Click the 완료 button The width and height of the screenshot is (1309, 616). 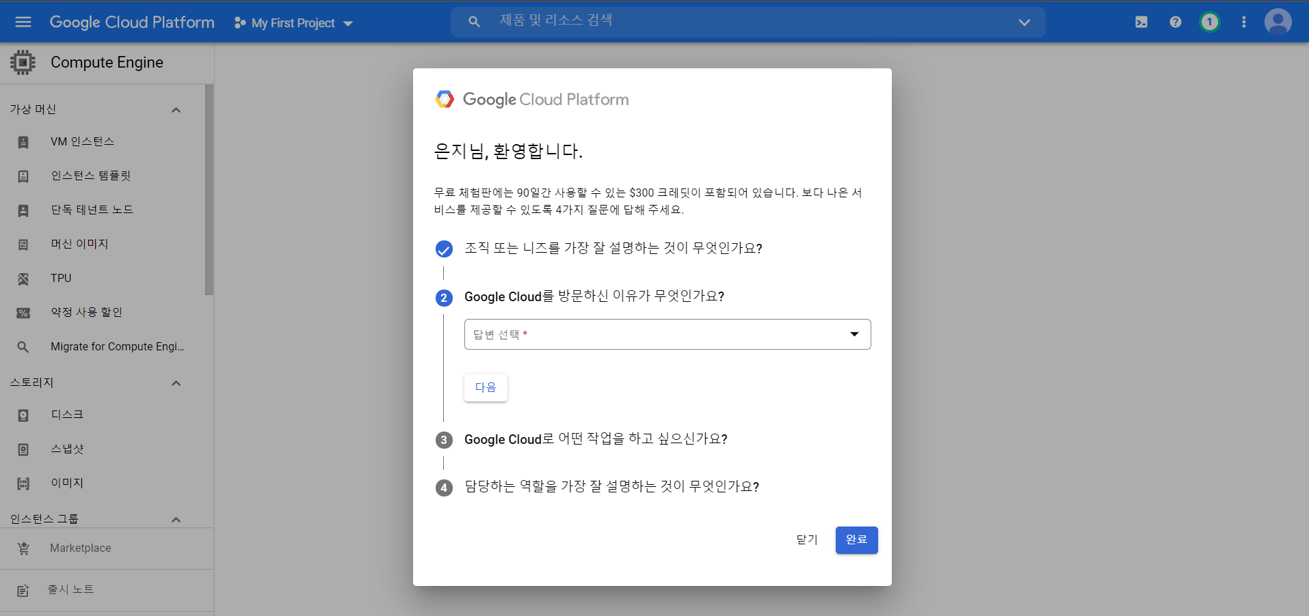pos(856,540)
